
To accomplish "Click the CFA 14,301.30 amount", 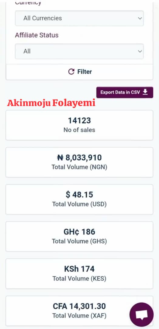I will pyautogui.click(x=79, y=306).
